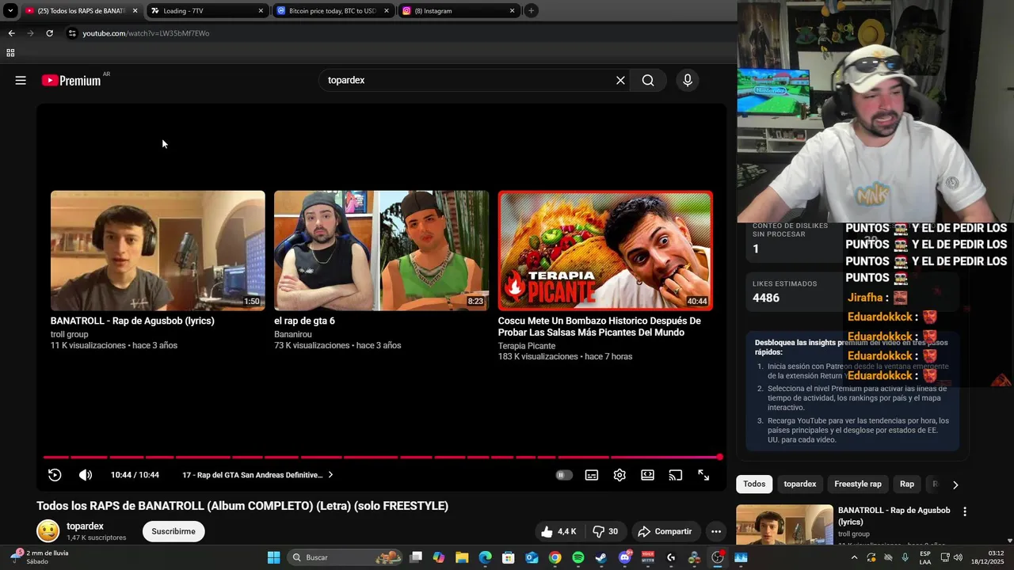
Task: Open options for sidebar 'BANATROLL - Rap de Agusbob'
Action: coord(964,512)
